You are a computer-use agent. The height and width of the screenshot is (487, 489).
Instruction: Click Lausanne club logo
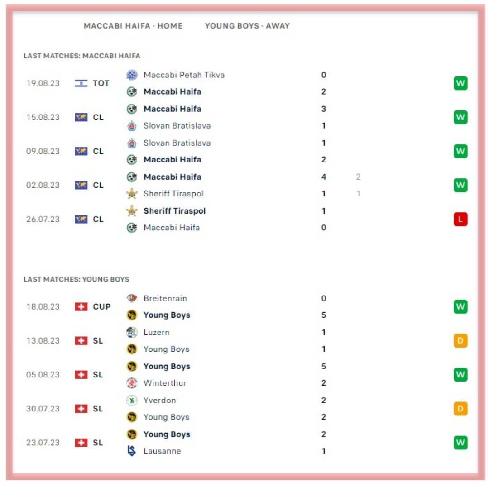point(132,451)
